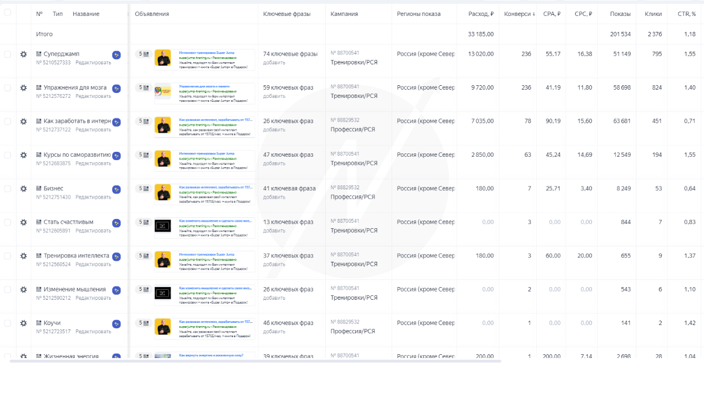The width and height of the screenshot is (704, 396).
Task: Click blue status badge for Изменение мышления
Action: click(117, 290)
